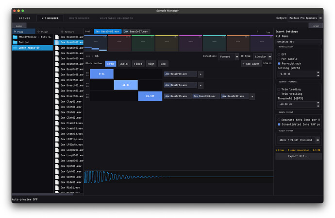Viewport: 335px width, 218px height.
Task: Select Jmx LongBD01.wav in file list
Action: (69, 150)
